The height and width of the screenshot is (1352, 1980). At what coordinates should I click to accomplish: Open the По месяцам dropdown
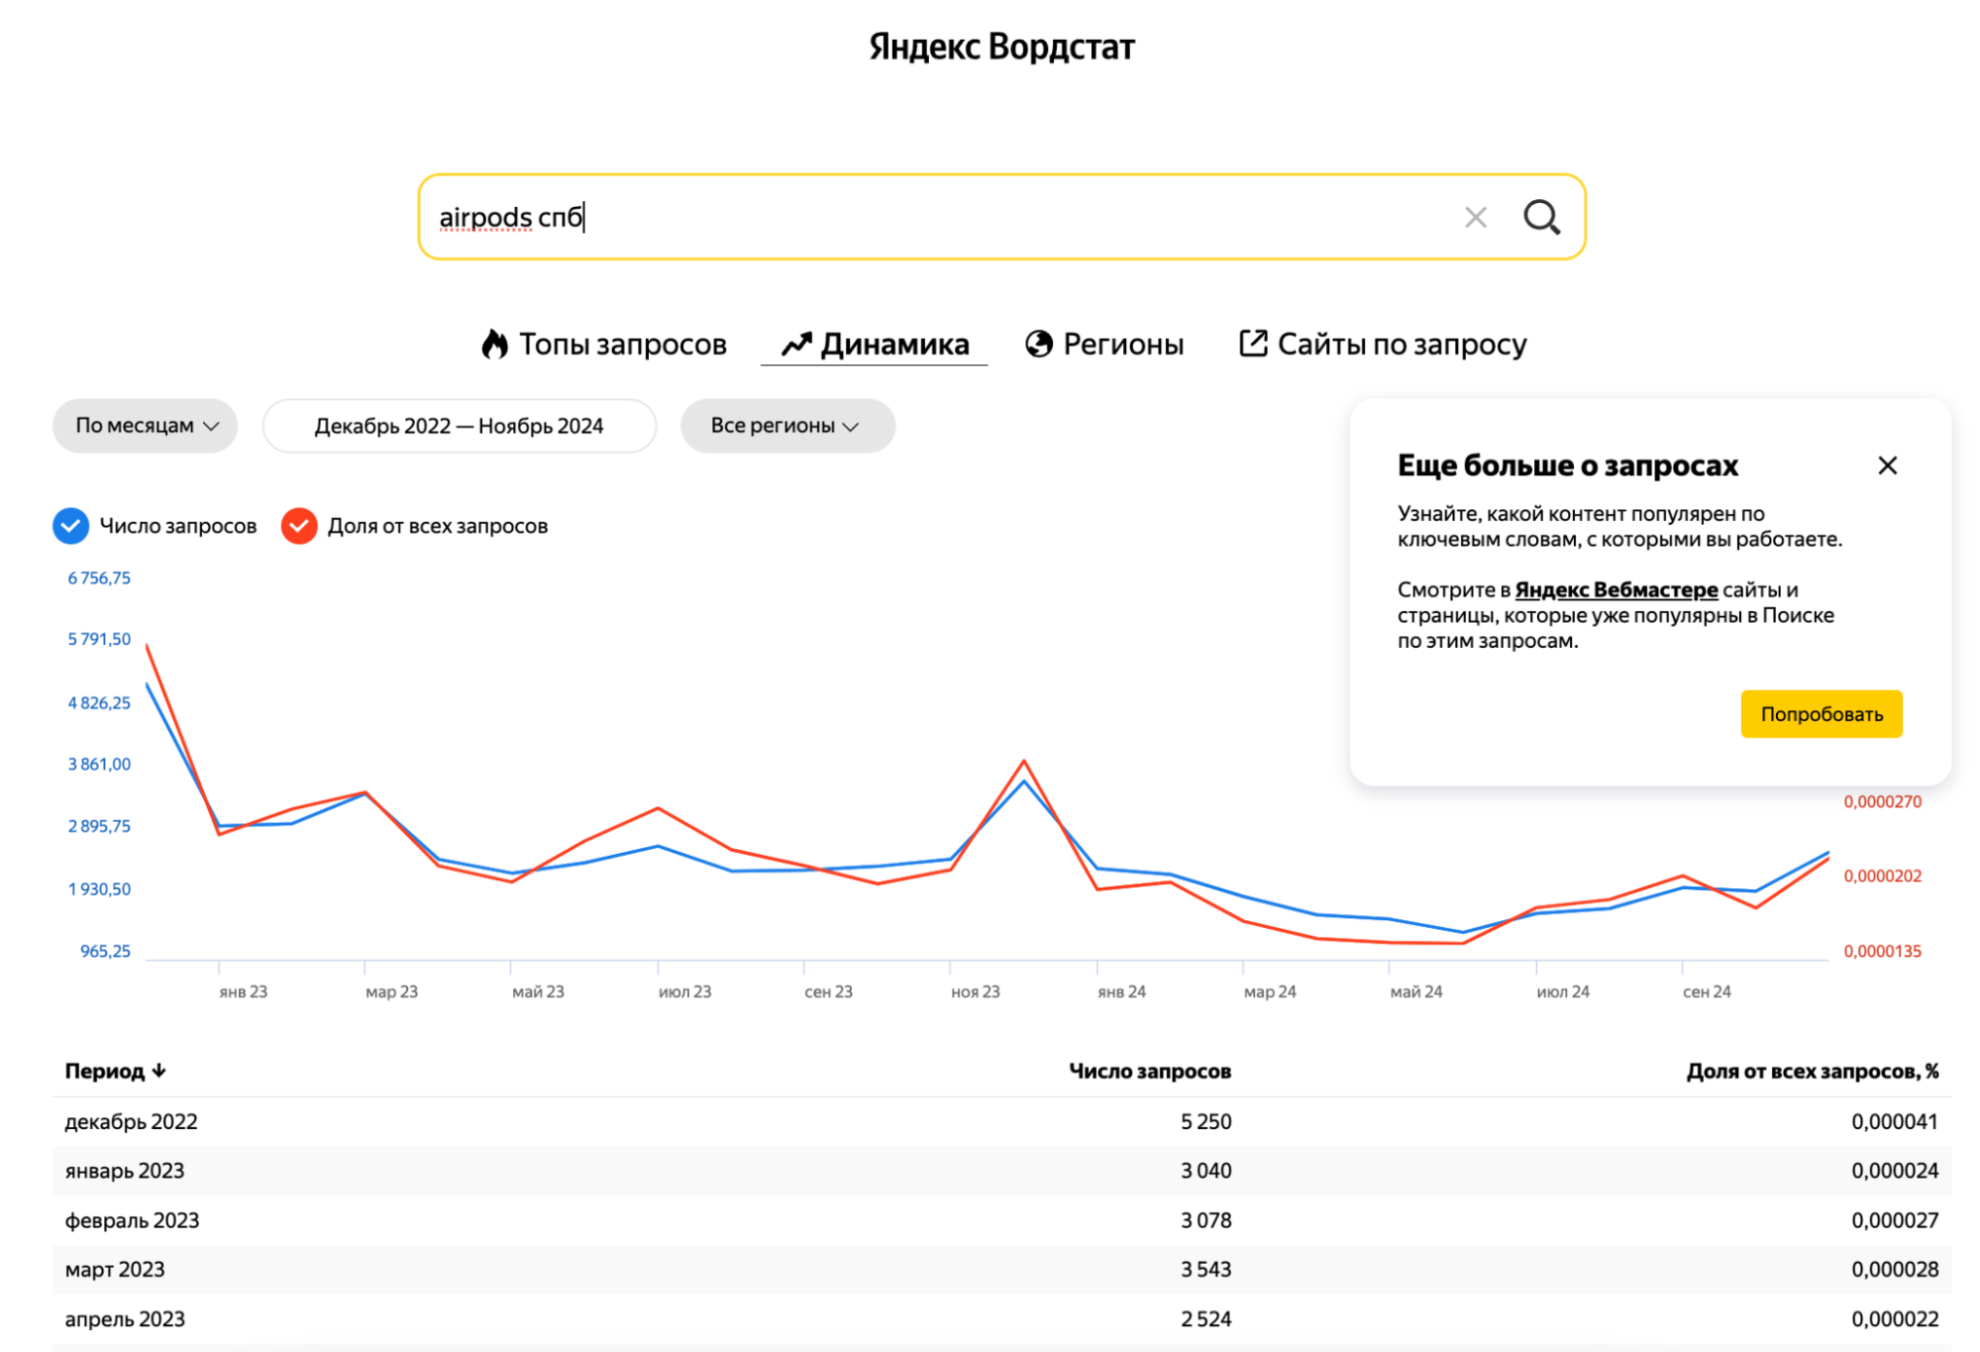point(146,426)
